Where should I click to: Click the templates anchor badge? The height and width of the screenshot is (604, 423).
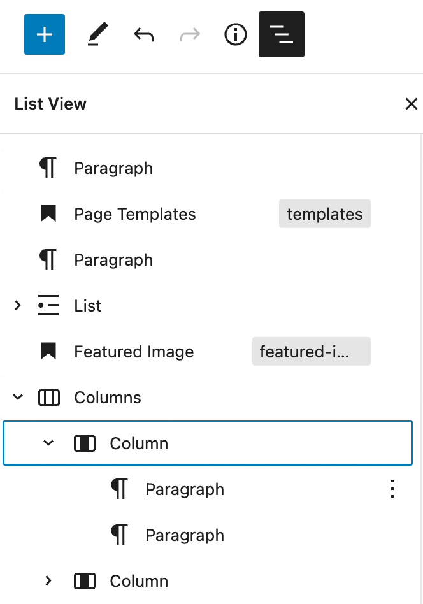tap(324, 213)
